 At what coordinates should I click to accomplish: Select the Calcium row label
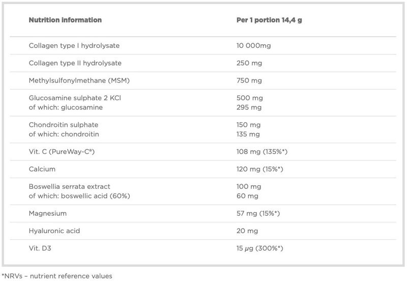point(42,169)
